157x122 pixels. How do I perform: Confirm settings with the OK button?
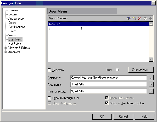click(102, 117)
